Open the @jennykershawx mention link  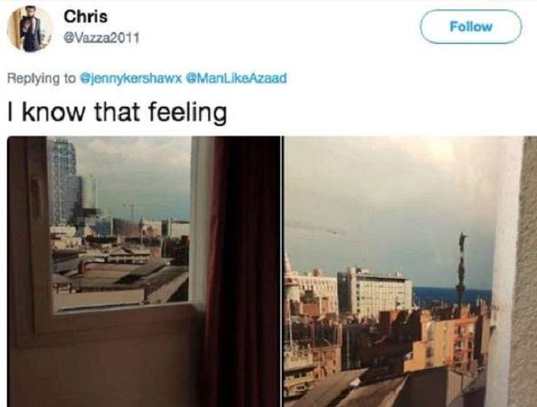tap(130, 78)
